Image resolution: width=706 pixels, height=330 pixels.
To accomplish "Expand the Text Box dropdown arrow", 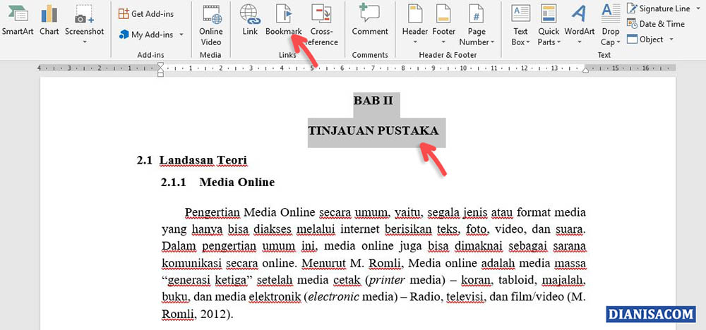I will [x=529, y=42].
